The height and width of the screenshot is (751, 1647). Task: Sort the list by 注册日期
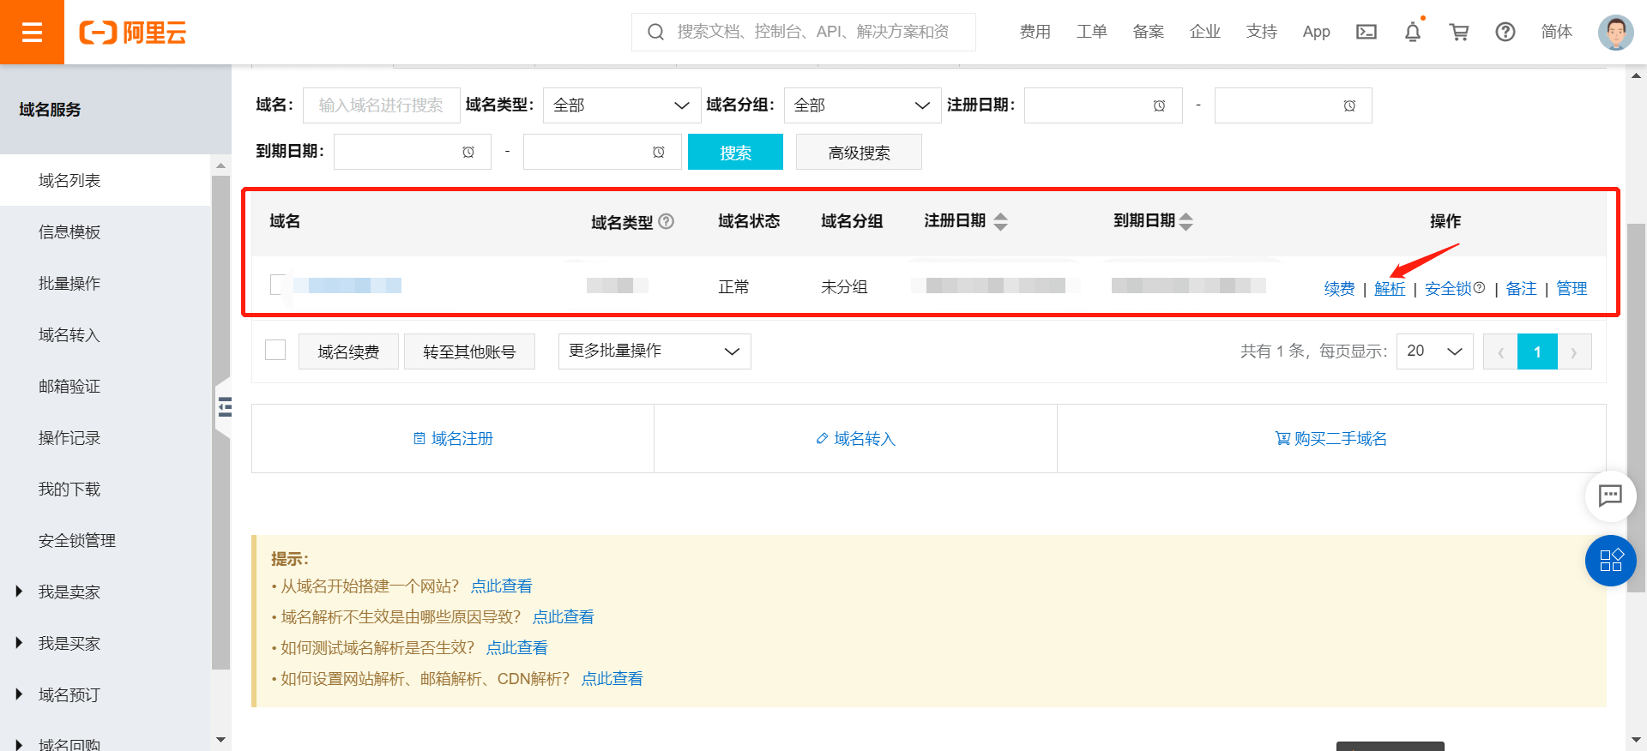point(1000,221)
